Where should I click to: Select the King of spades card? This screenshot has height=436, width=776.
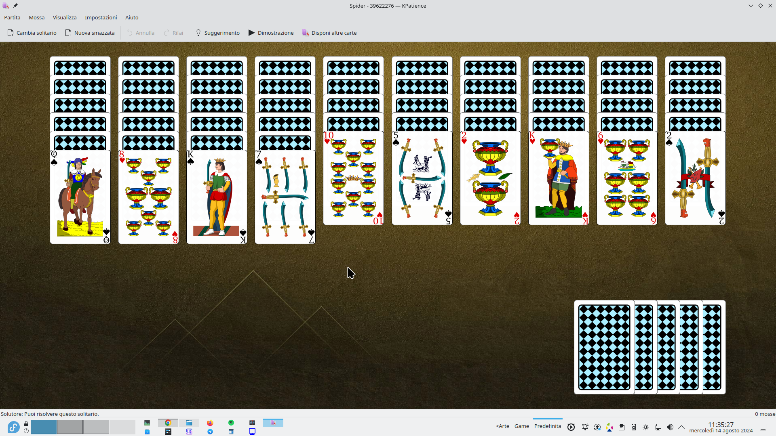[217, 197]
